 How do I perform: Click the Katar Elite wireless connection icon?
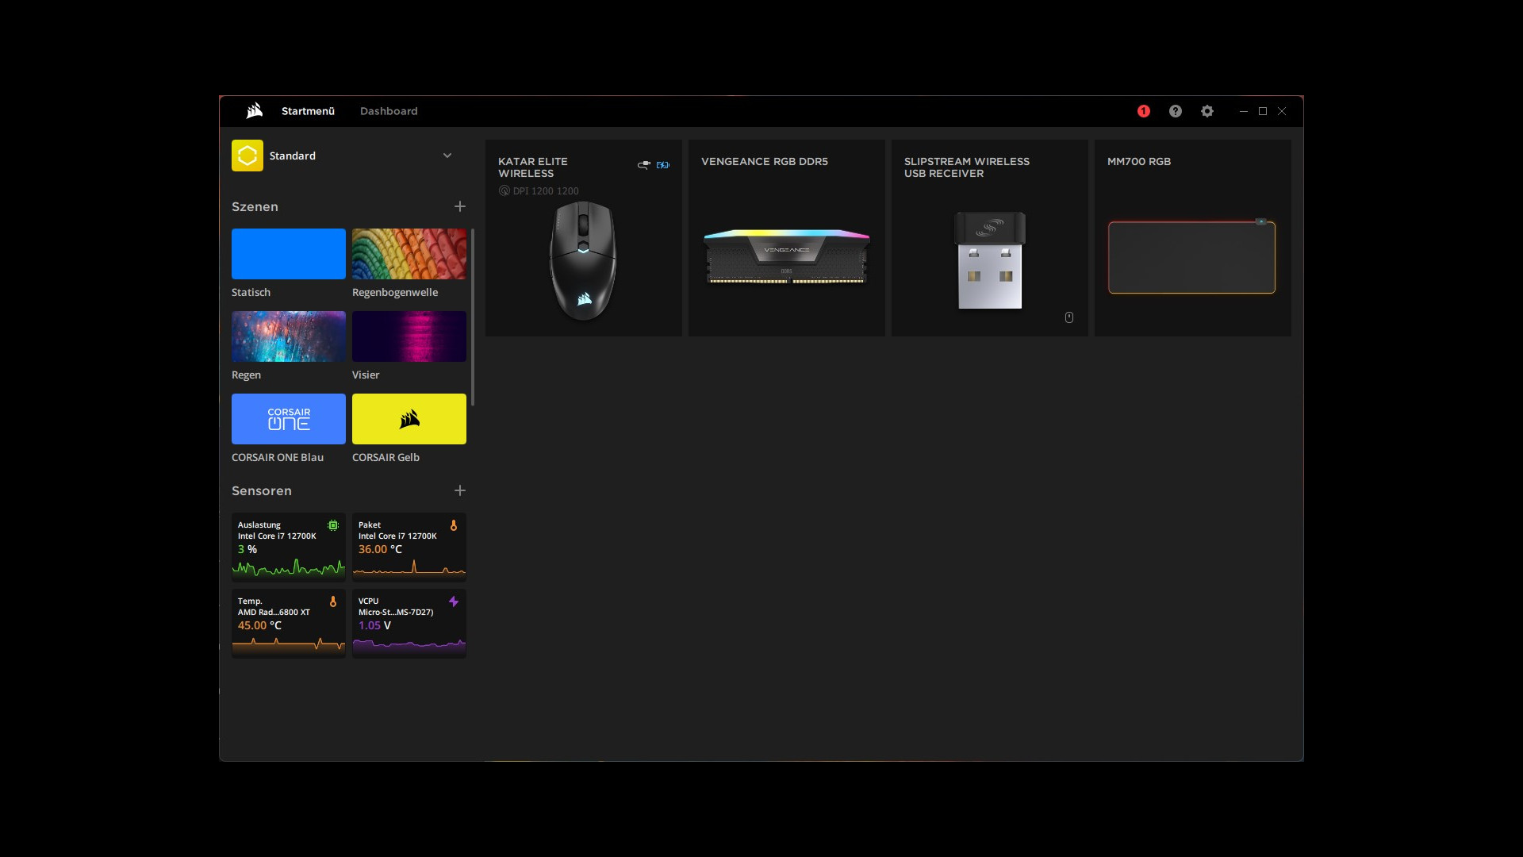click(x=643, y=165)
